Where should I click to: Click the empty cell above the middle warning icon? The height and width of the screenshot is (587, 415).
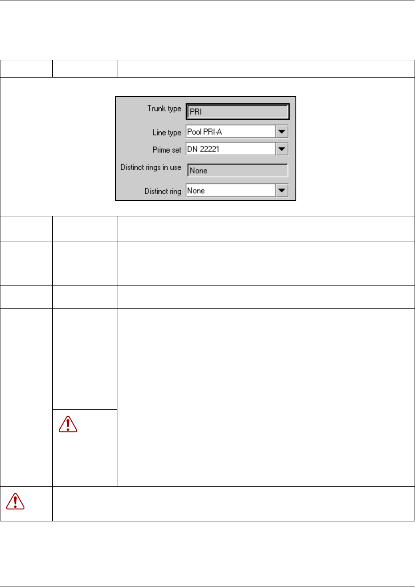pos(85,358)
